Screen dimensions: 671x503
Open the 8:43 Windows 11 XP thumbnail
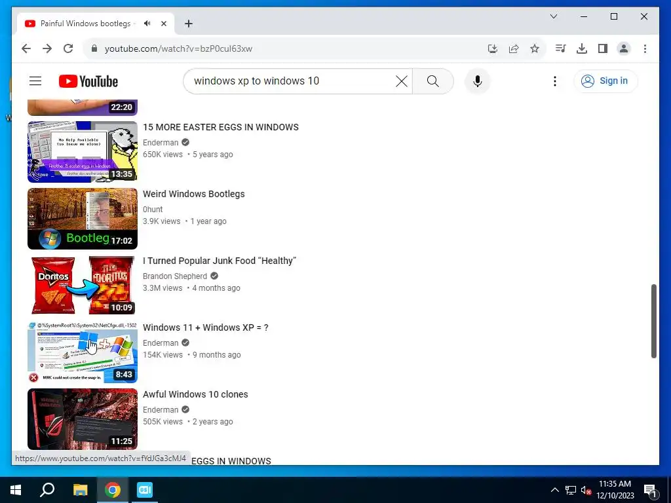82,352
